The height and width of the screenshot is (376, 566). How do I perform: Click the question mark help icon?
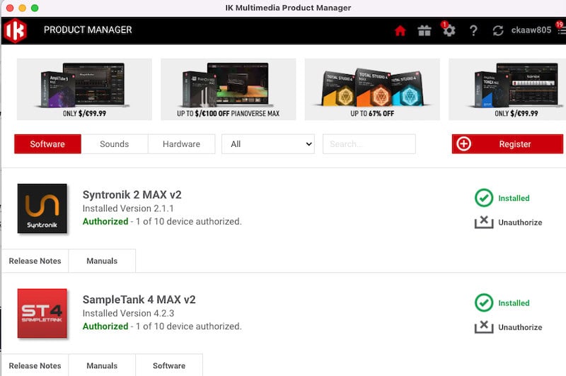473,30
